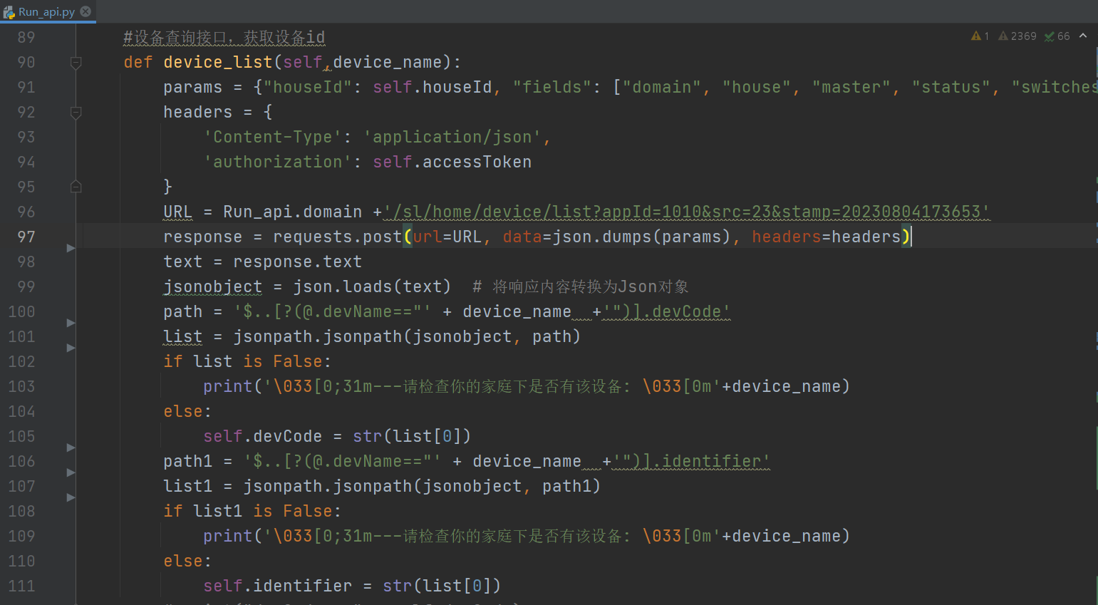This screenshot has width=1098, height=605.
Task: Click the print statement on line 109
Action: click(x=527, y=536)
